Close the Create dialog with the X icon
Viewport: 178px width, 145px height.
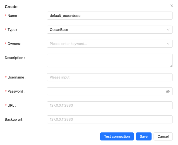(171, 6)
